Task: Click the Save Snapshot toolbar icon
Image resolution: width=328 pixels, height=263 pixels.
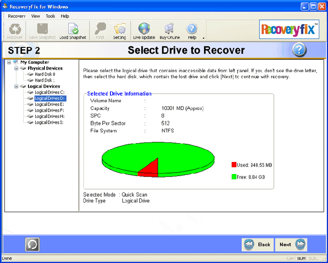Action: pyautogui.click(x=42, y=31)
